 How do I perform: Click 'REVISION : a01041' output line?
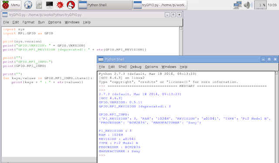click(117, 139)
